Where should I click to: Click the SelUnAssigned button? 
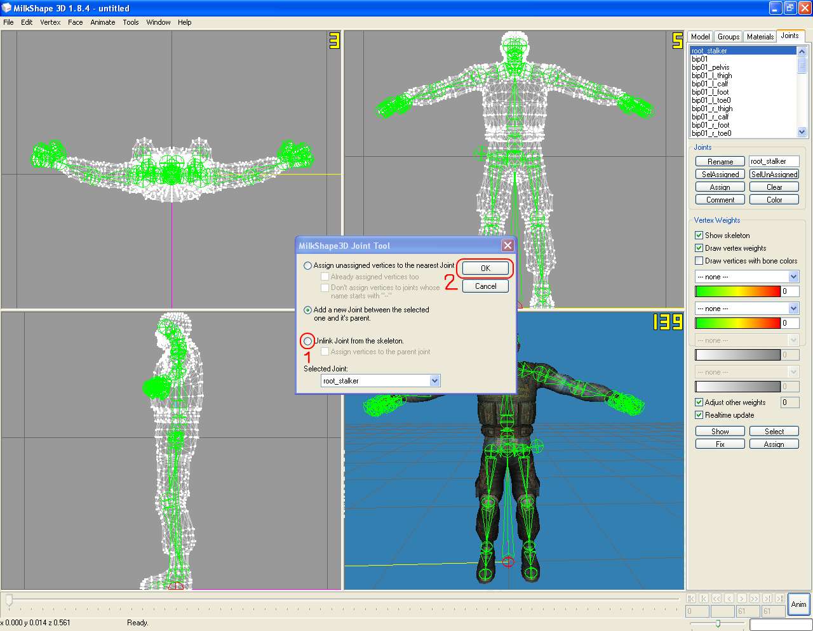774,175
